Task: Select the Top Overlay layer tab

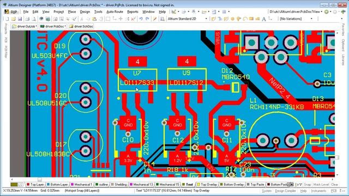Action: point(207,185)
